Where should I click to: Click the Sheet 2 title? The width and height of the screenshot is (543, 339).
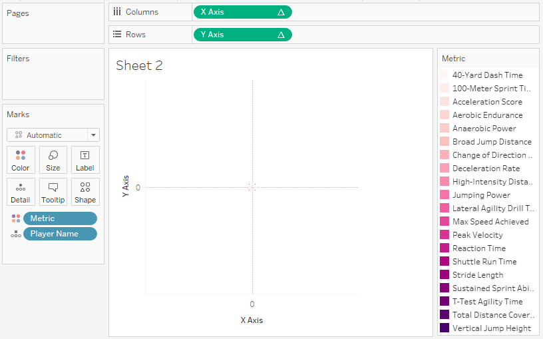pyautogui.click(x=139, y=65)
